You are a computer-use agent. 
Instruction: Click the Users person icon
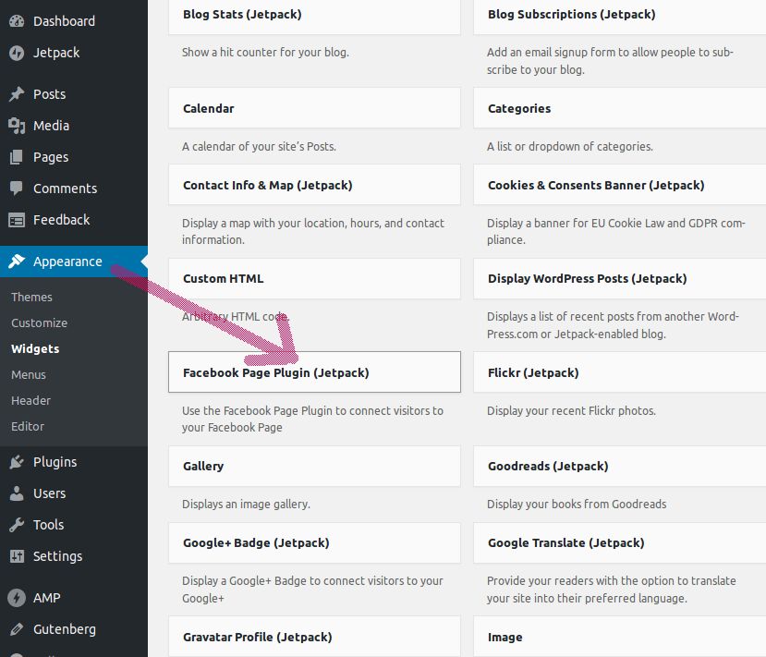click(x=17, y=493)
